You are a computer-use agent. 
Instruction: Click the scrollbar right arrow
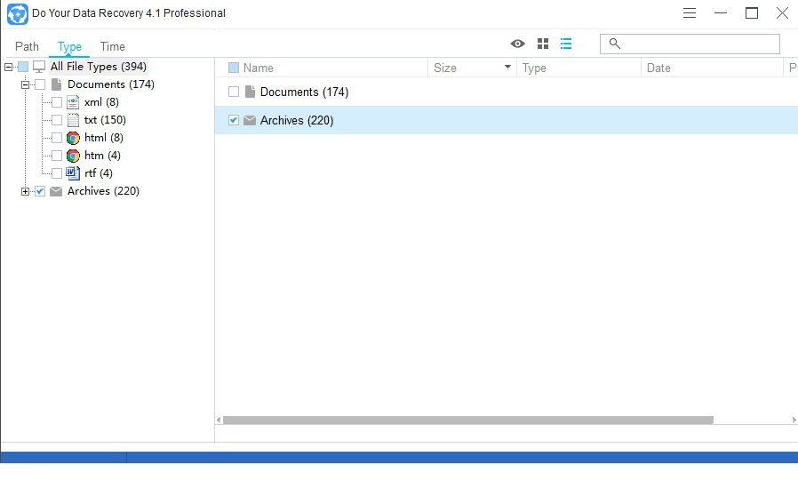[x=794, y=420]
